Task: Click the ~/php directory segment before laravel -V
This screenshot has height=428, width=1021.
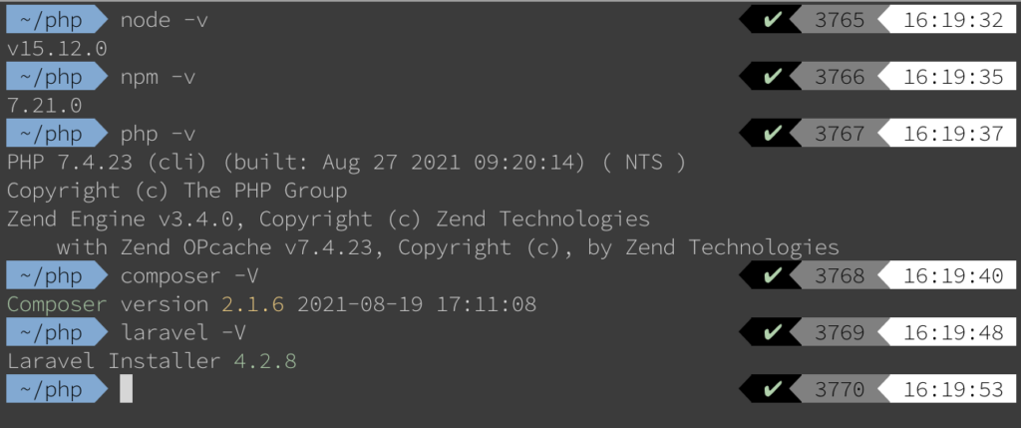Action: pyautogui.click(x=52, y=333)
